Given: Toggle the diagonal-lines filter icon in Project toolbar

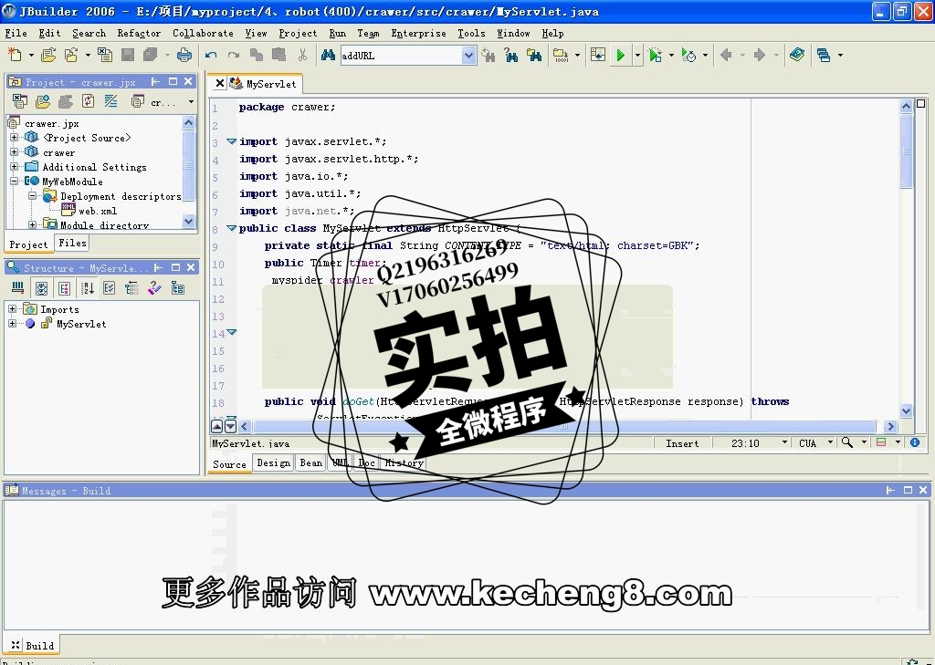Looking at the screenshot, I should click(x=110, y=102).
